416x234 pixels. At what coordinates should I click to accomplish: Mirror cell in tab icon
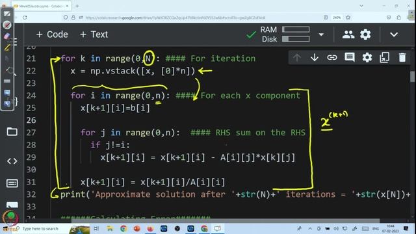pyautogui.click(x=384, y=57)
